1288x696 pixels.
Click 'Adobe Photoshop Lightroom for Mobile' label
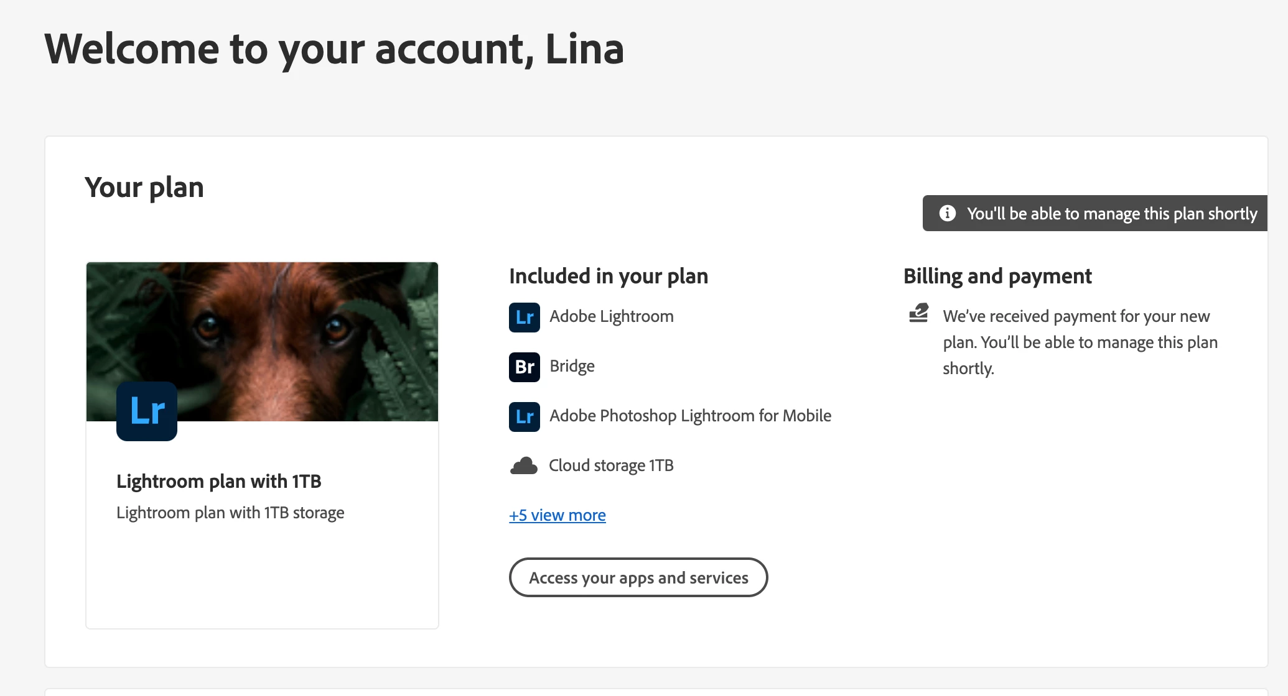click(690, 416)
